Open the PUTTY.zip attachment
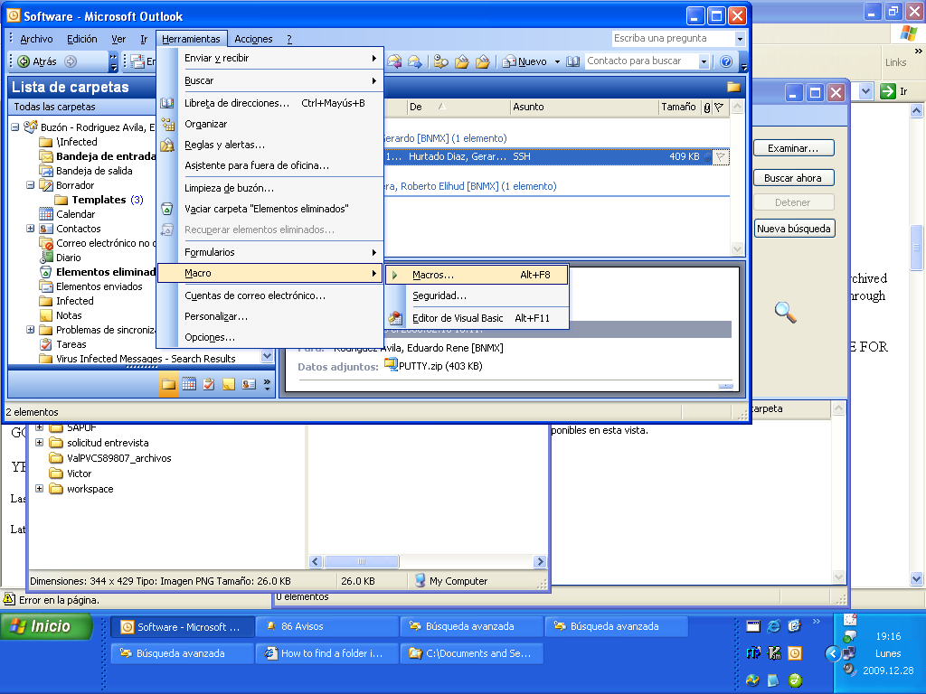The width and height of the screenshot is (926, 694). (x=432, y=366)
